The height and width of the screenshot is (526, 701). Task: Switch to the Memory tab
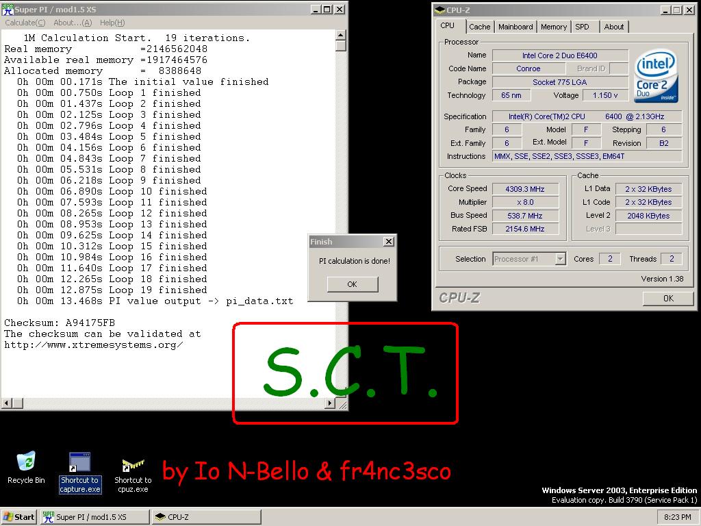[553, 27]
